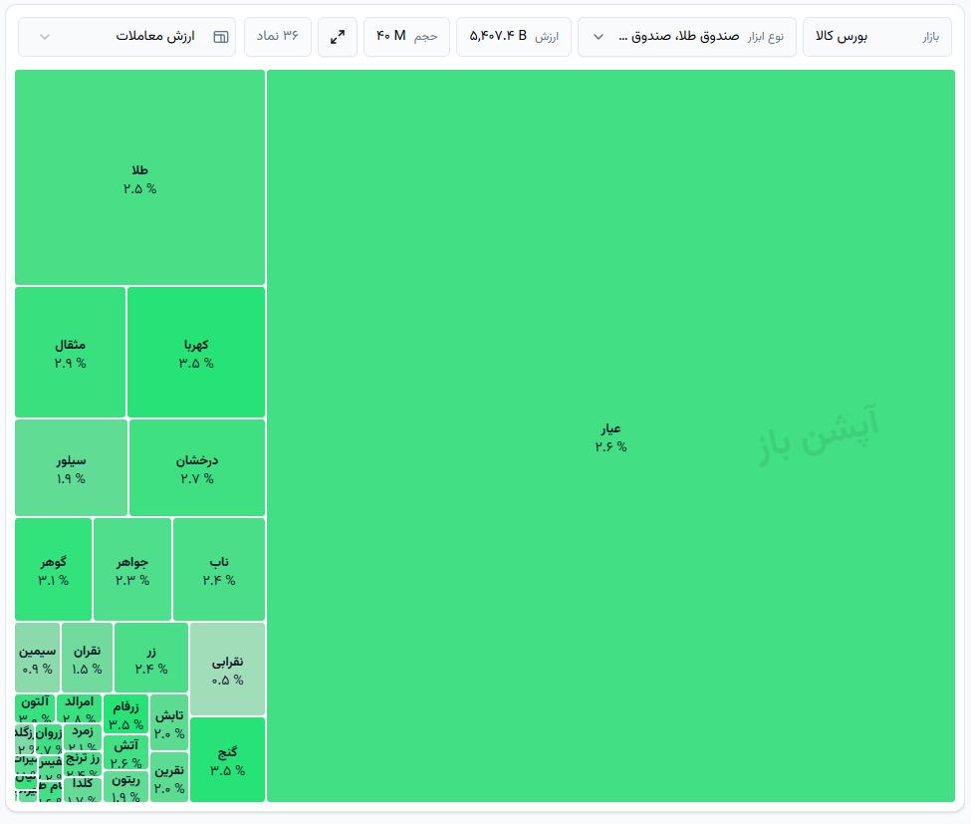Click the fullscreen expand arrows icon
The image size is (971, 824).
[x=337, y=37]
